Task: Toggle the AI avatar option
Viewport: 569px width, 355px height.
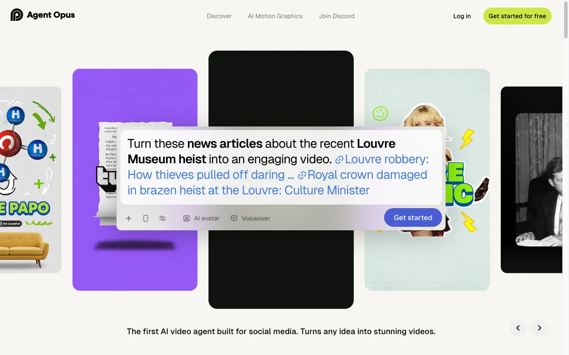Action: [201, 218]
